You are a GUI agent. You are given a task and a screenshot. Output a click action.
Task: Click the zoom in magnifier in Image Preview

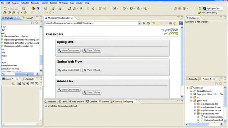[x=28, y=84]
